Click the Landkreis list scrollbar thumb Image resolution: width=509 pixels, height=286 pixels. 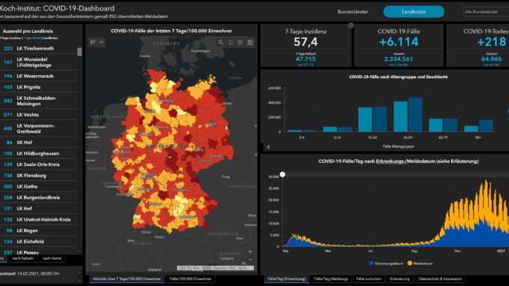(80, 52)
